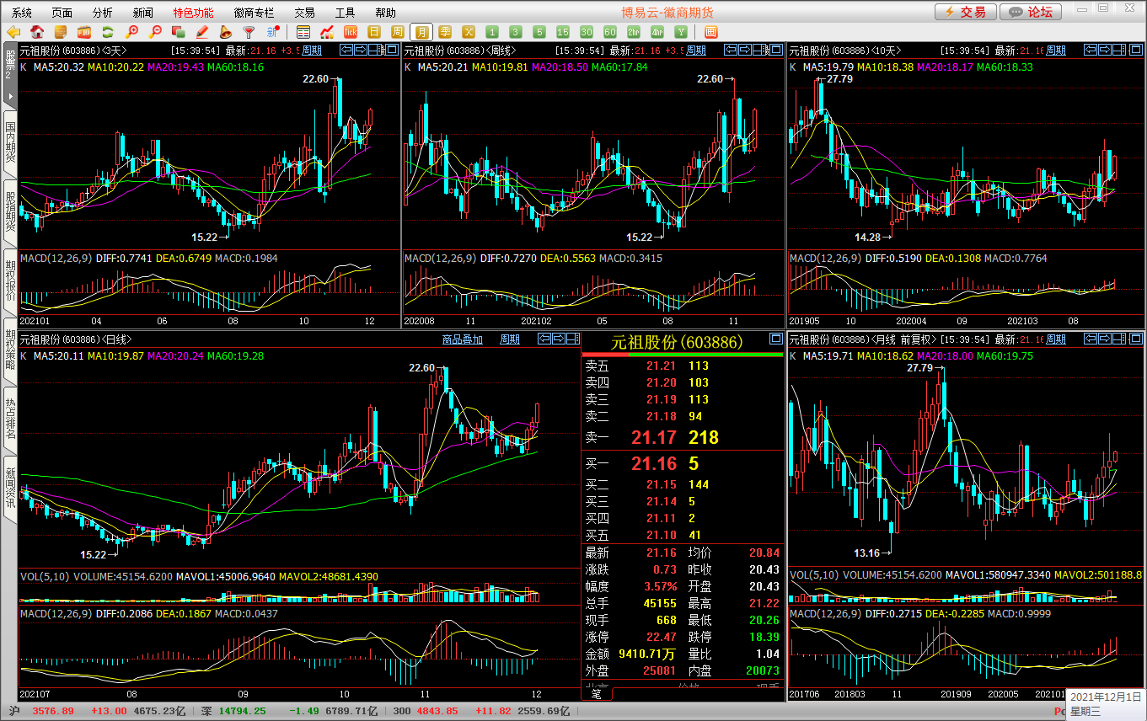Click the back arrow toolbar icon
This screenshot has height=721, width=1147.
(x=13, y=32)
